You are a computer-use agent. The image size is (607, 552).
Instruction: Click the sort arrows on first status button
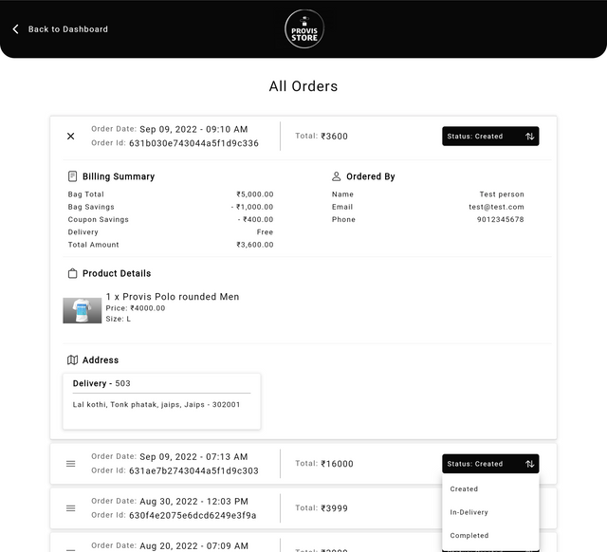pos(529,137)
